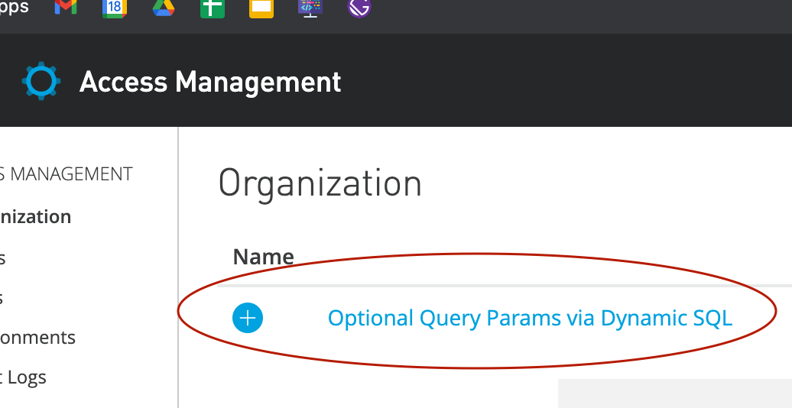Open the green Google Sheets bookmark

(212, 8)
